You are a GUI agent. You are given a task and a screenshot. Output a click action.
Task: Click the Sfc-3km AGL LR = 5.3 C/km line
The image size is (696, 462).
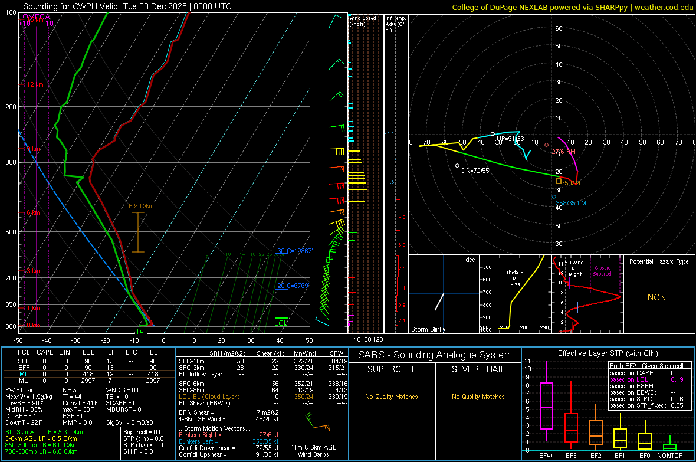[x=44, y=432]
